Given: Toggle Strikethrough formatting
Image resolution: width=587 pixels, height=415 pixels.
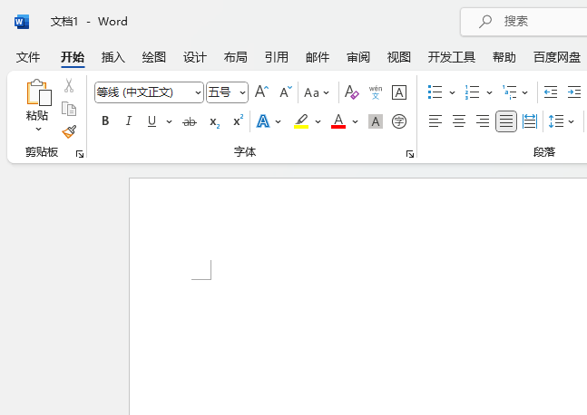Looking at the screenshot, I should coord(190,121).
